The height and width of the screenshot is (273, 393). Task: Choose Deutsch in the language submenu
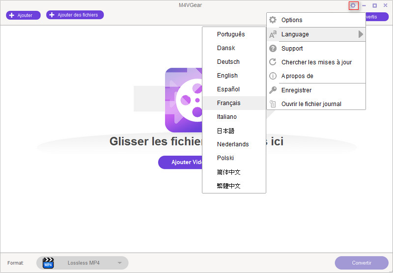tap(228, 62)
